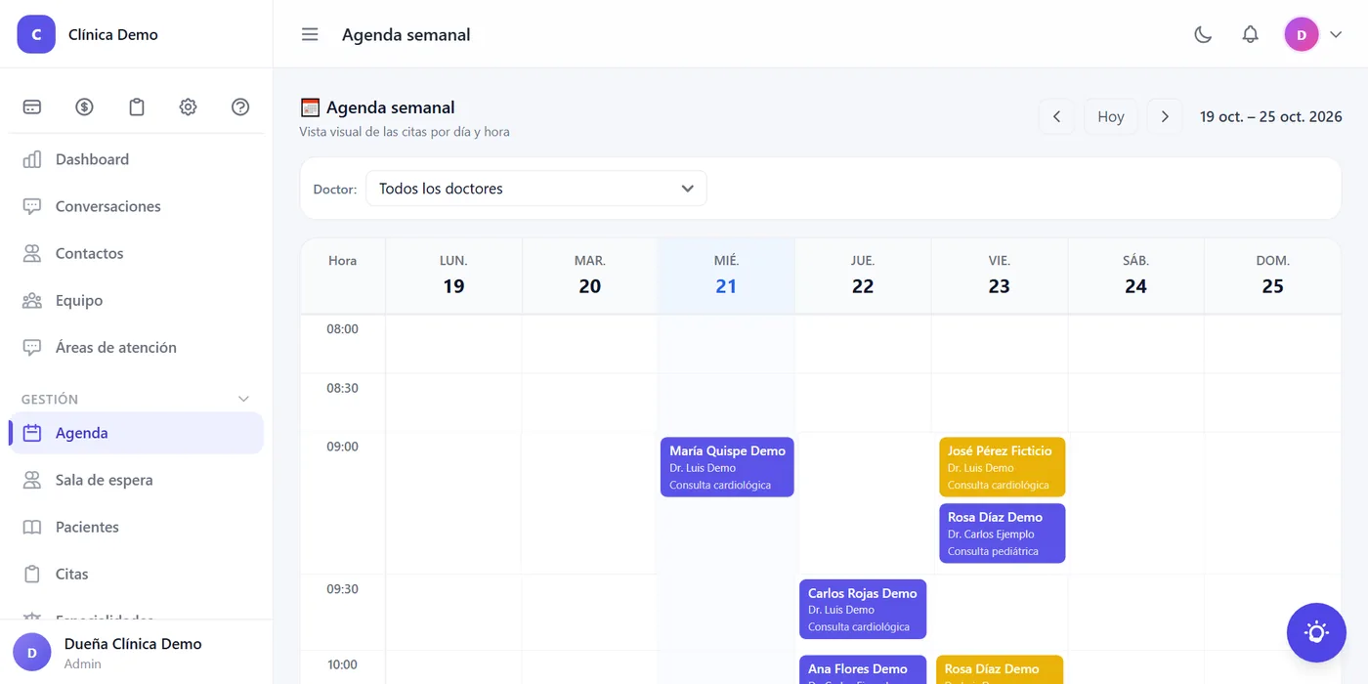Click Friday 23 column header

click(999, 276)
